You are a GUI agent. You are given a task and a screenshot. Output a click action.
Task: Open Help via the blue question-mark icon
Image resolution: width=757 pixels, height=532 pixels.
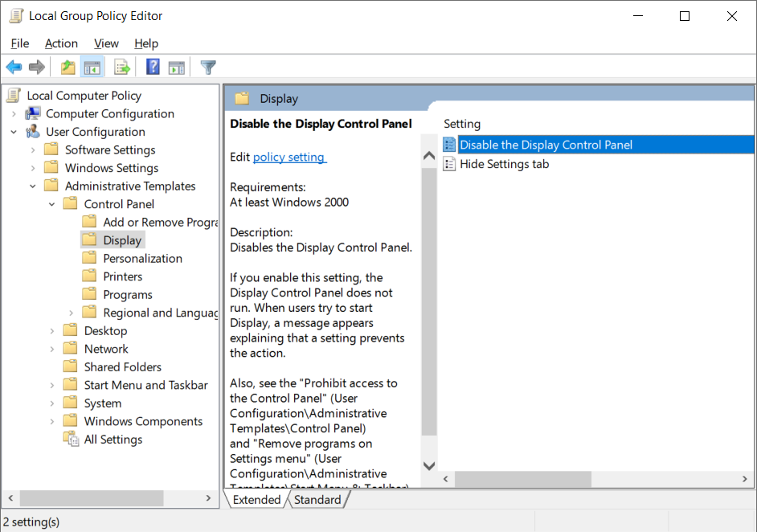click(x=153, y=67)
